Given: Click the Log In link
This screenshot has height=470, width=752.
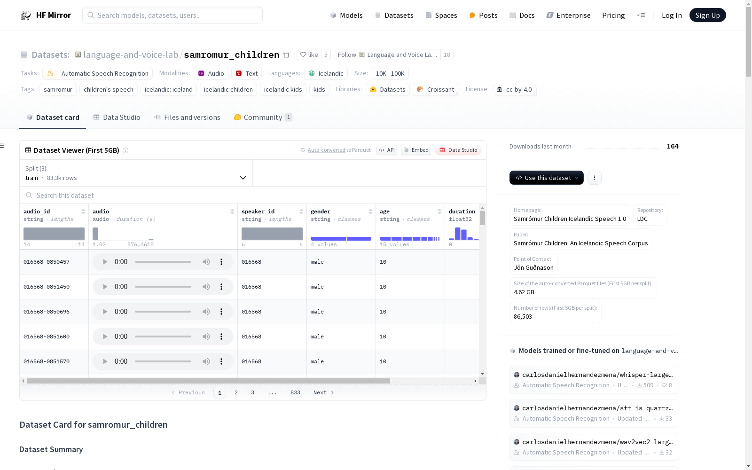Looking at the screenshot, I should click(x=672, y=15).
